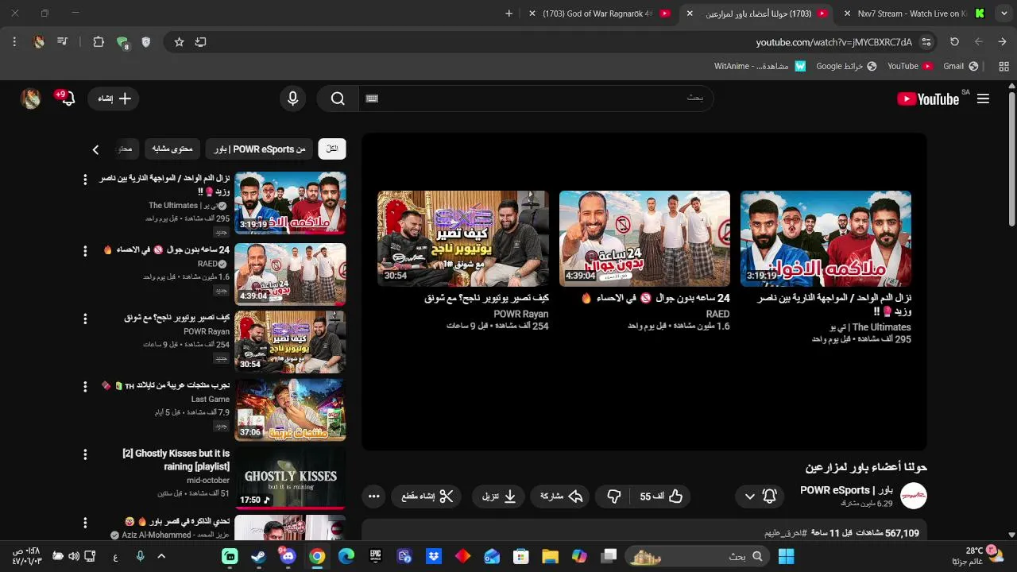Reload the page
Viewport: 1017px width, 572px height.
[x=954, y=42]
